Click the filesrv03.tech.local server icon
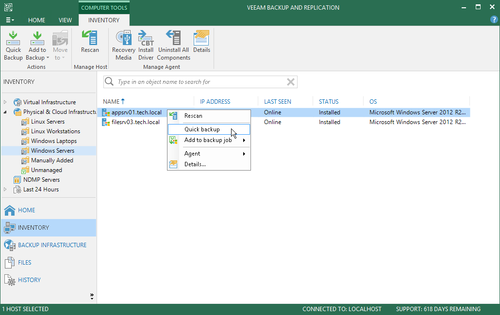500x315 pixels. click(106, 122)
